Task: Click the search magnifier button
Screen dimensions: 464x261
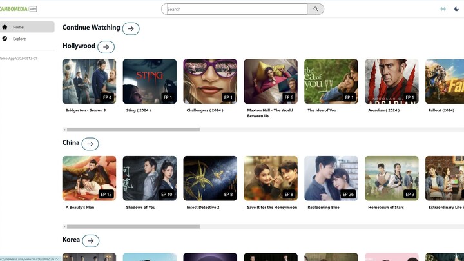Action: (x=316, y=9)
